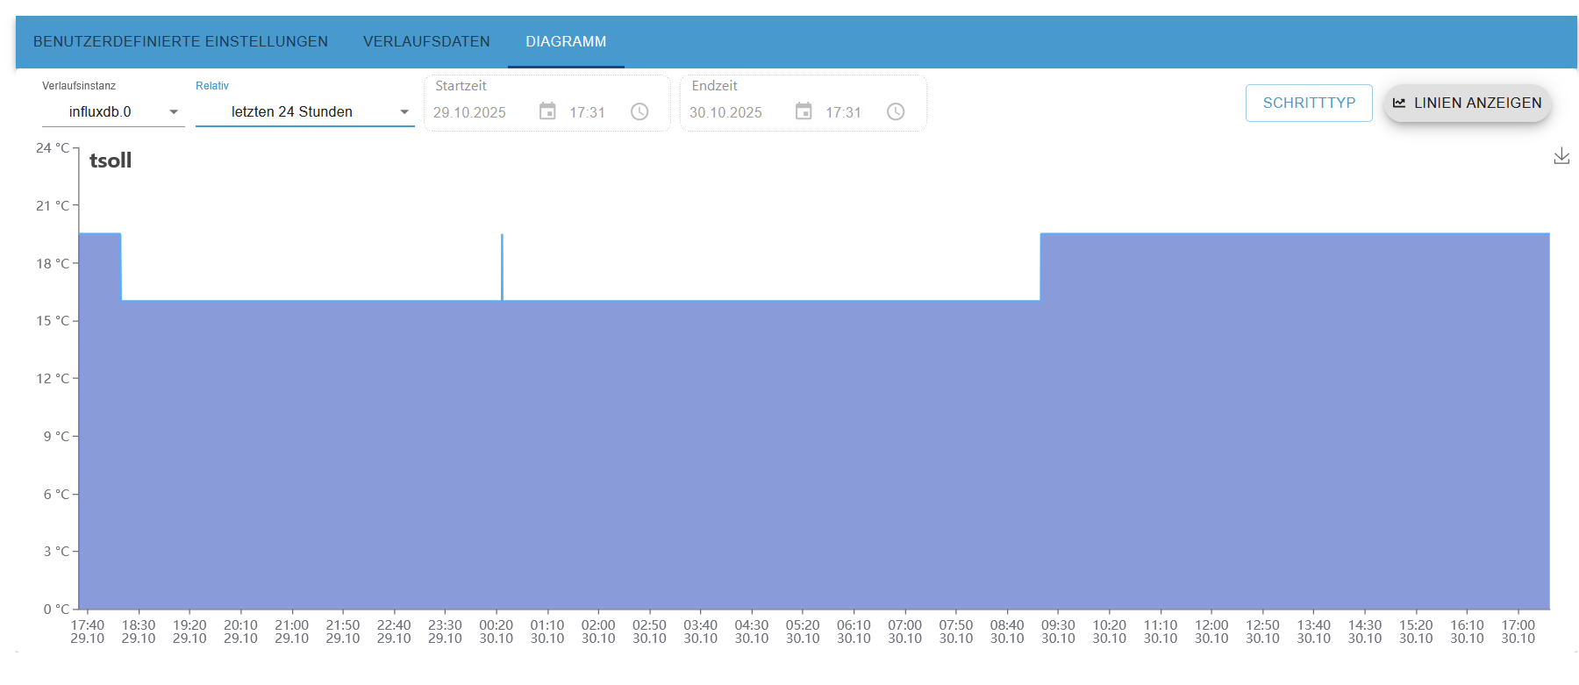Click the 17:40 29.10 x-axis label
This screenshot has height=685, width=1579.
click(x=88, y=631)
